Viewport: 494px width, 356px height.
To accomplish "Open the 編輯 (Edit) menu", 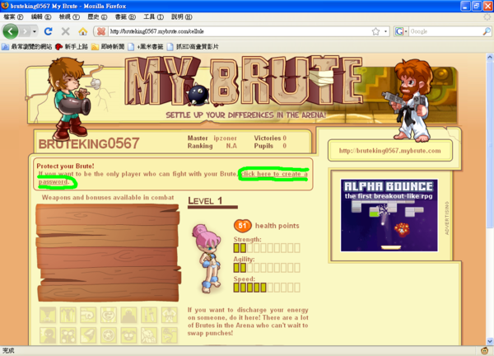I will (x=41, y=16).
